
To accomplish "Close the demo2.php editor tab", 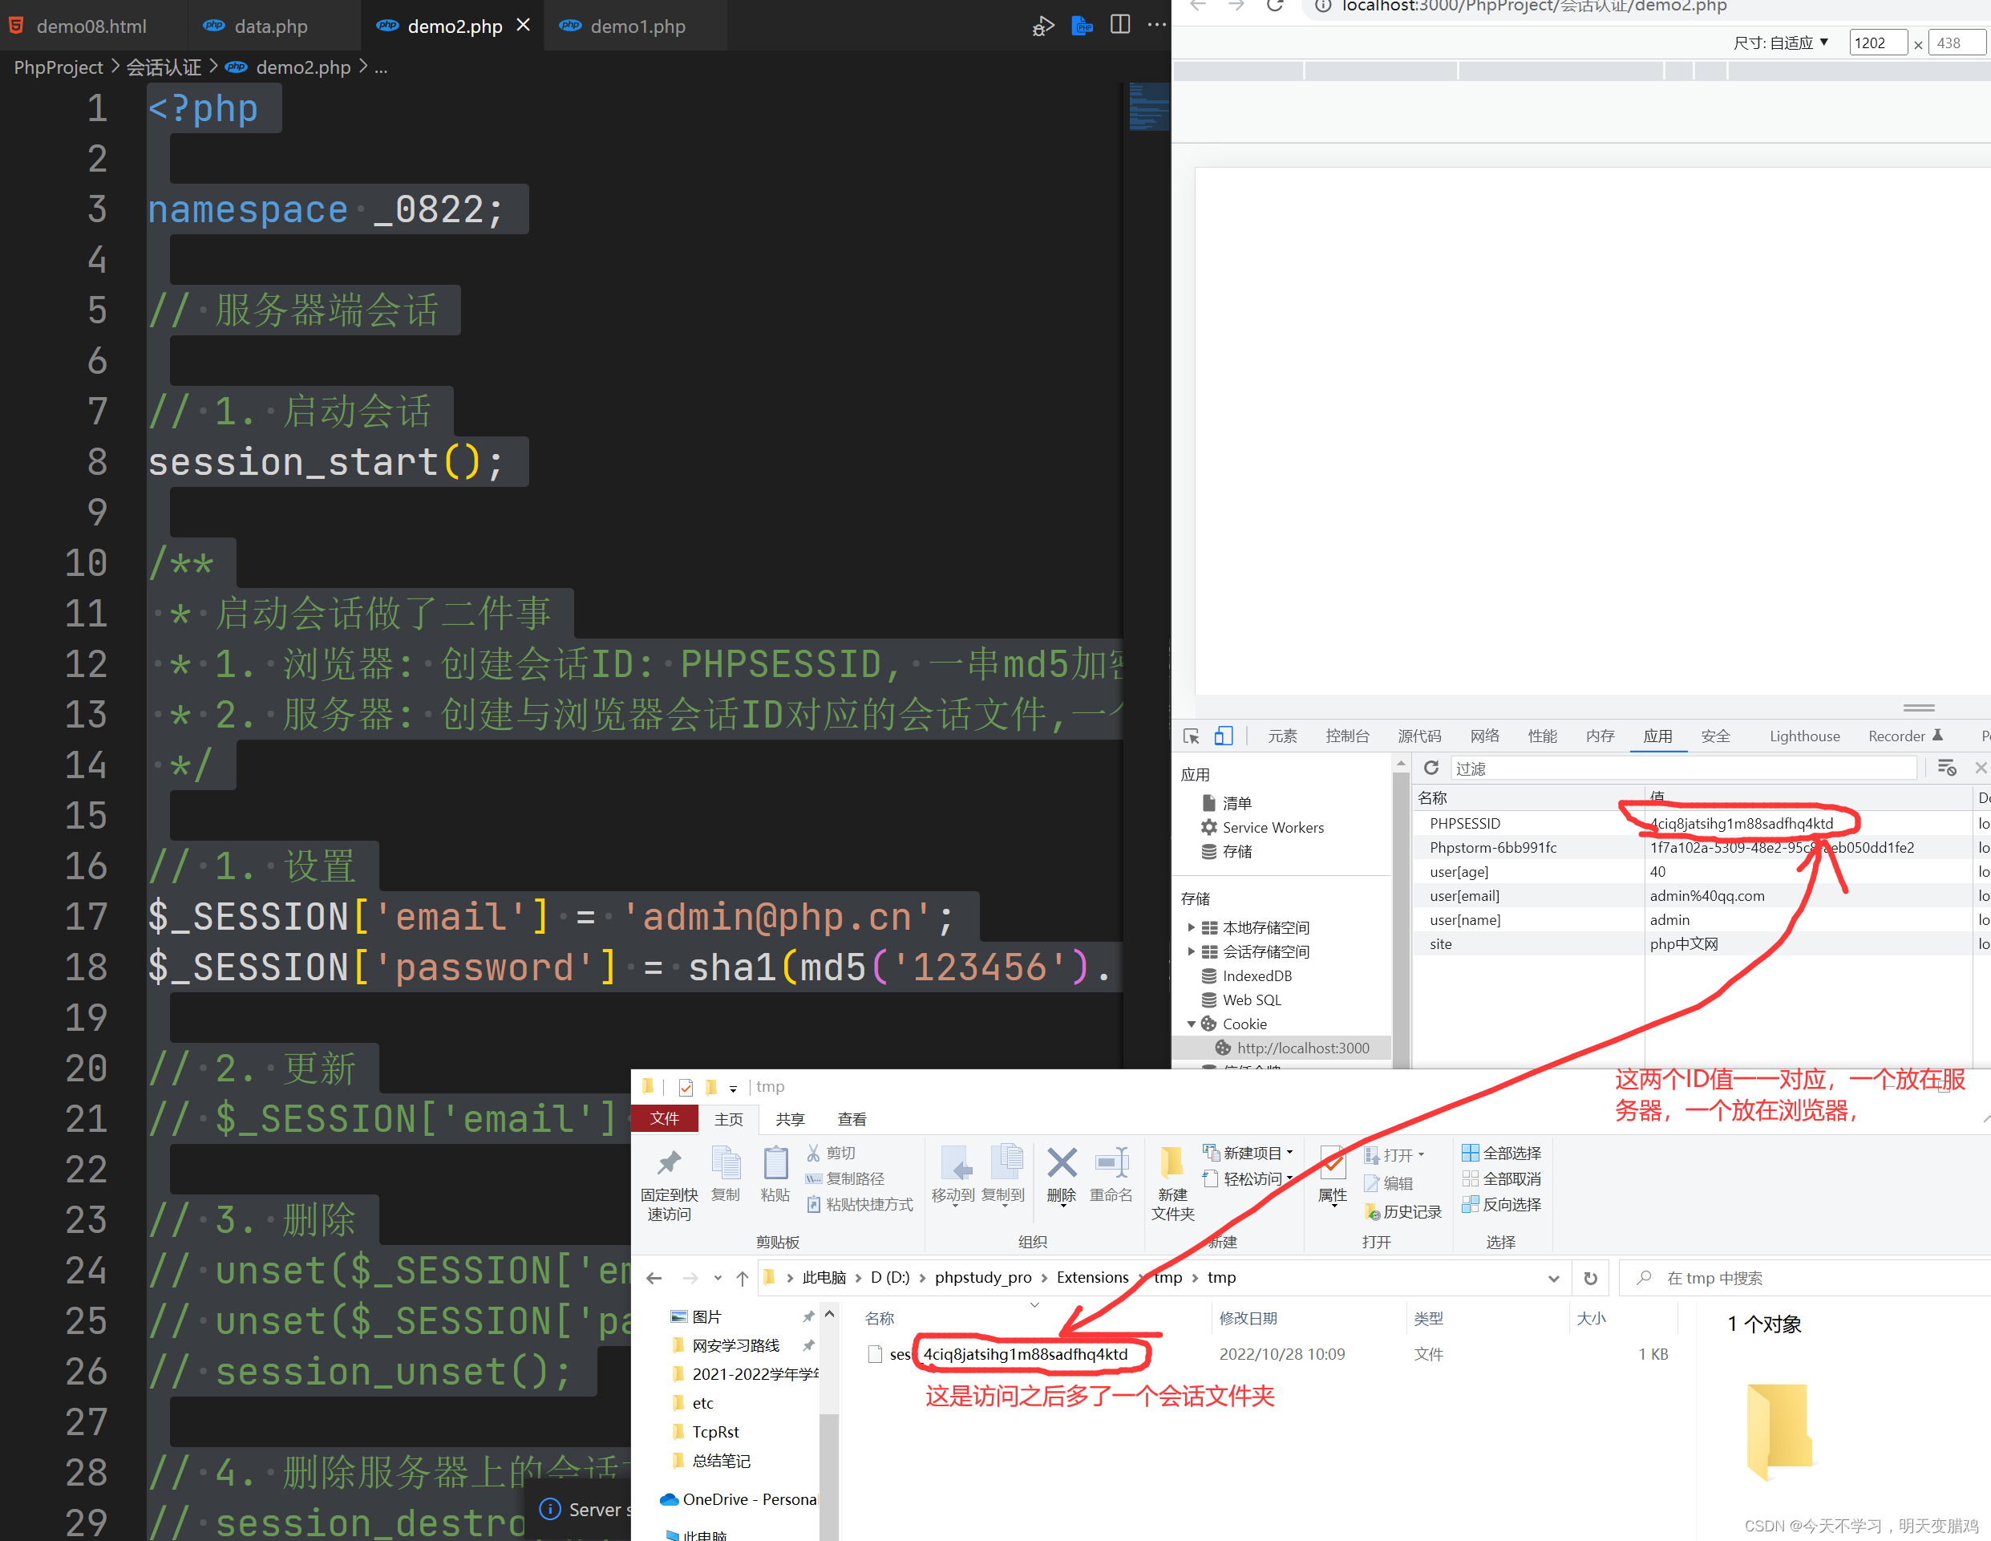I will [524, 25].
